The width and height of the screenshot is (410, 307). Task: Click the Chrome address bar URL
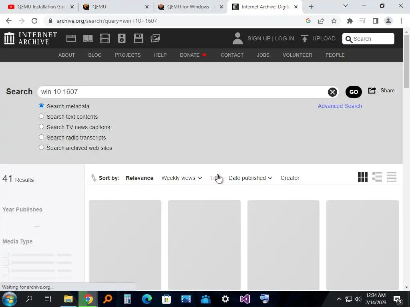[x=107, y=21]
